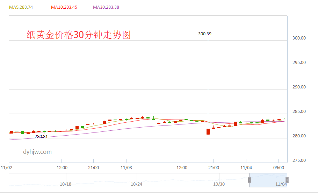Click the 300.00 price axis label

(x=299, y=38)
